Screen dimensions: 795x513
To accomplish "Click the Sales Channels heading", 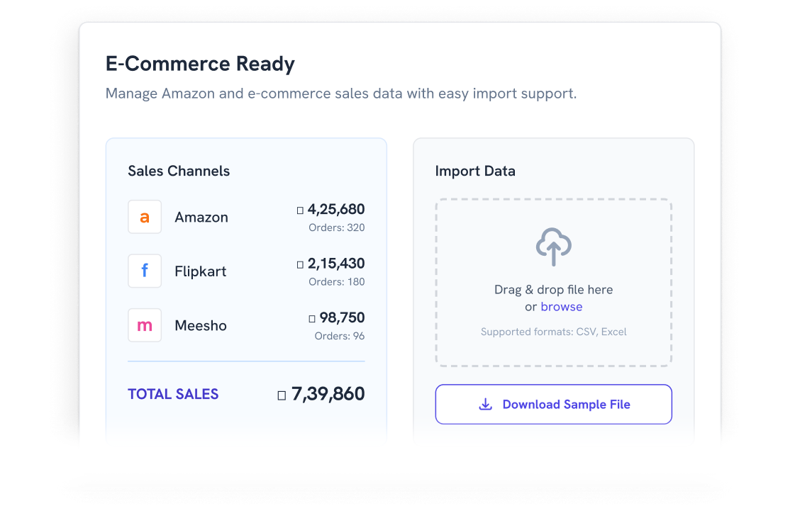I will click(x=179, y=171).
